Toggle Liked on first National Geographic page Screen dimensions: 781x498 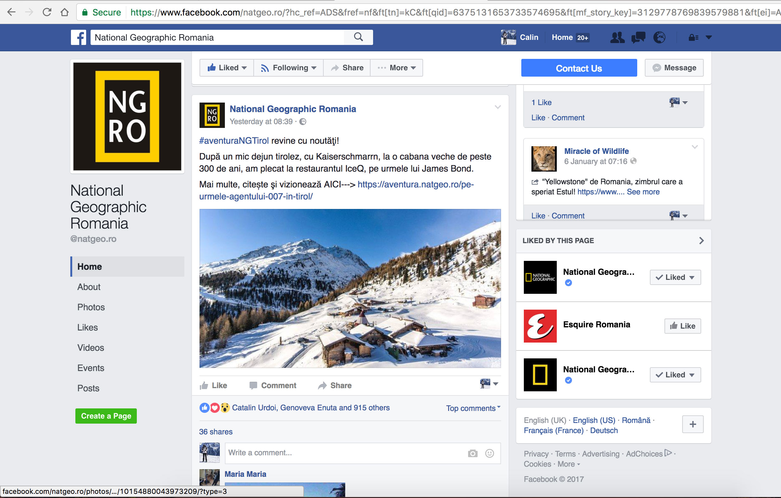tap(675, 277)
